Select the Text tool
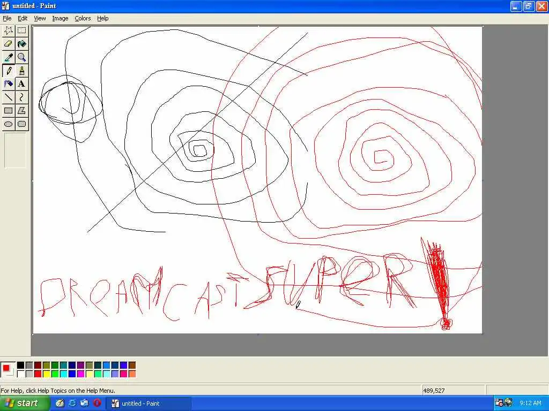 click(21, 84)
